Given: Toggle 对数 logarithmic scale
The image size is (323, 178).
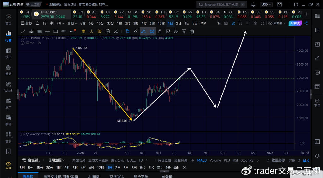Looking at the screenshot, I should 292,160.
